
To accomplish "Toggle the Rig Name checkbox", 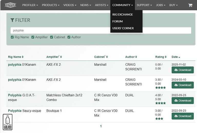I will (x=12, y=37).
